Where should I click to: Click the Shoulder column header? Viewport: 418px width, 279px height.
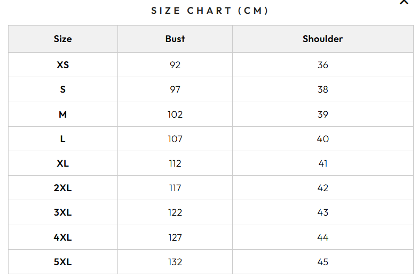[322, 39]
